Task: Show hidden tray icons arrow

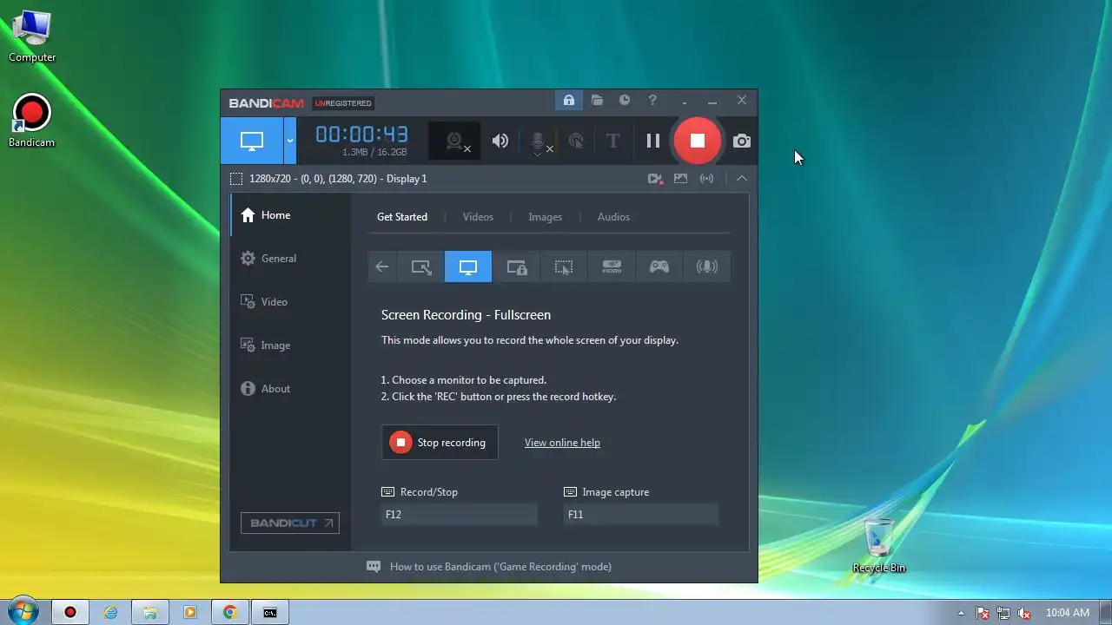Action: point(961,613)
